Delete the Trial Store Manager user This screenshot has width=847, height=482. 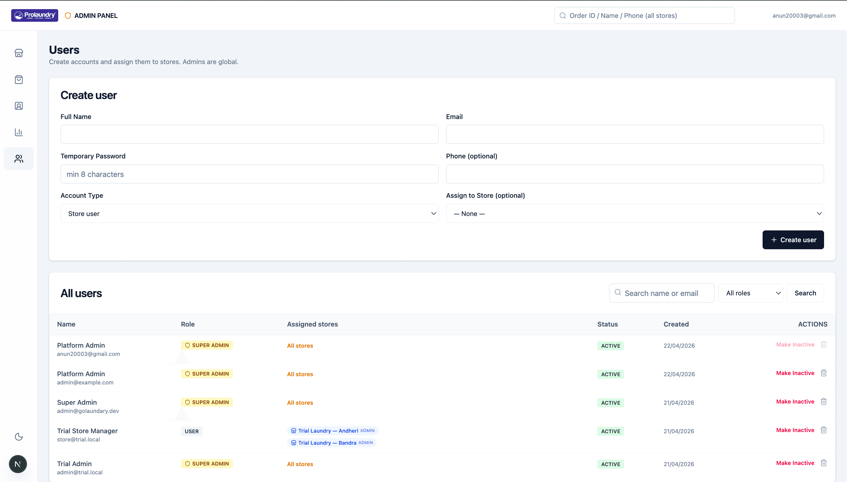824,430
